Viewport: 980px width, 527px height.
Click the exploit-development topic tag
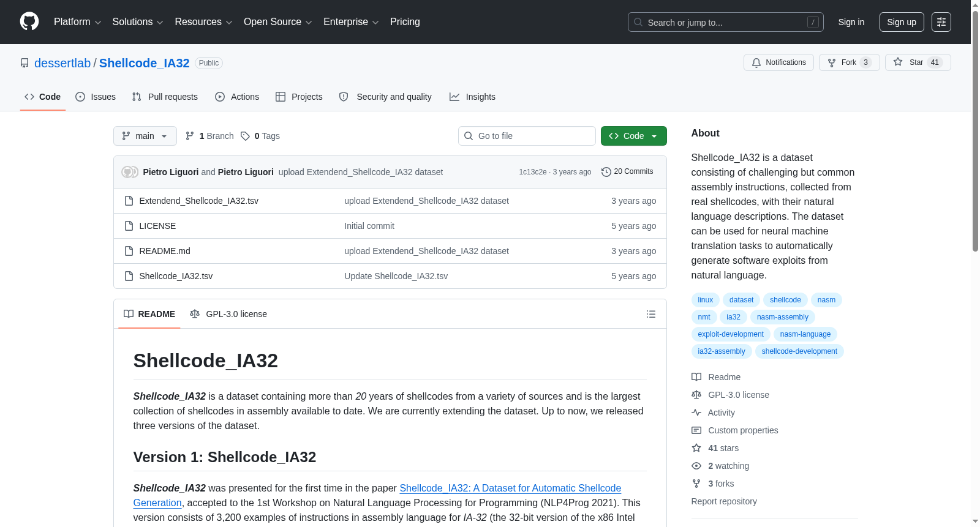pos(731,334)
